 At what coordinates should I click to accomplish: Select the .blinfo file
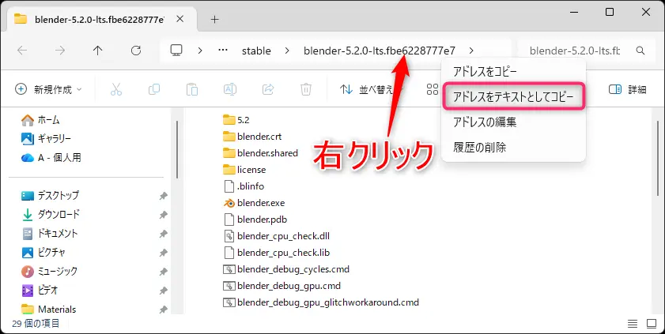point(244,186)
